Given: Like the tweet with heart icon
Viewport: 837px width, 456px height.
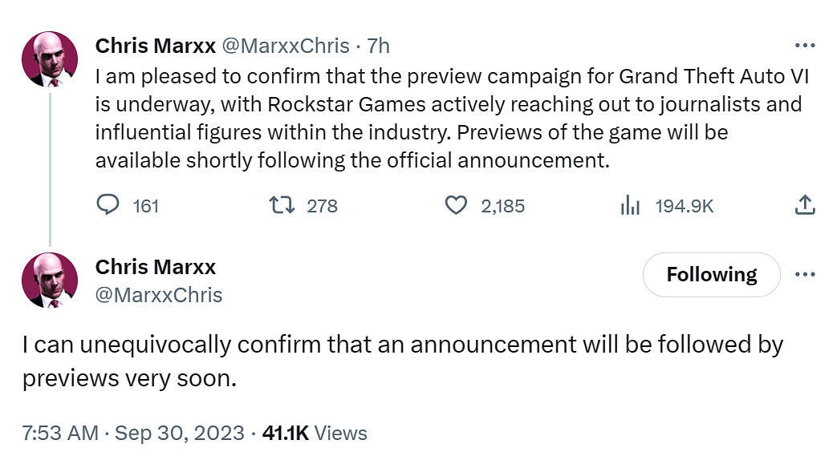Looking at the screenshot, I should (x=456, y=206).
